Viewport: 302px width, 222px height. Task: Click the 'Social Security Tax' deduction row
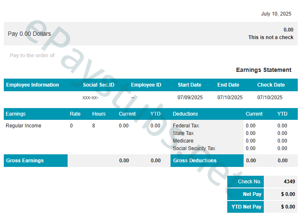(194, 148)
